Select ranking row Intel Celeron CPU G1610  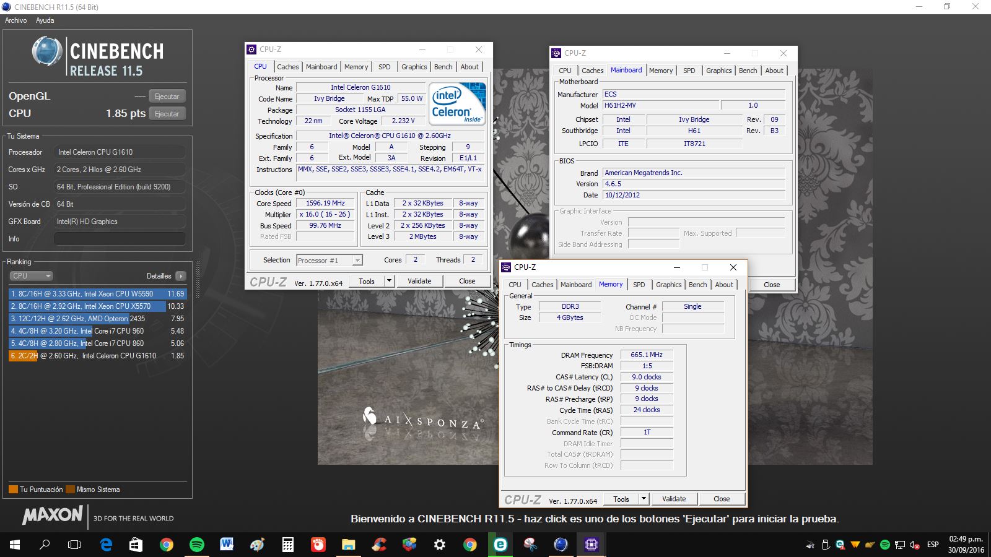pyautogui.click(x=97, y=356)
